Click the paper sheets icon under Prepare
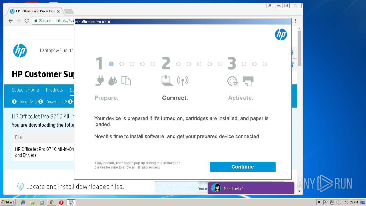Screen dimensions: 366x206 point(126,81)
